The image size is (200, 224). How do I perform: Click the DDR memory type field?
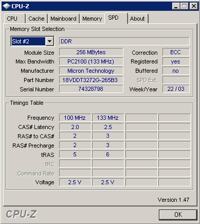pos(124,41)
